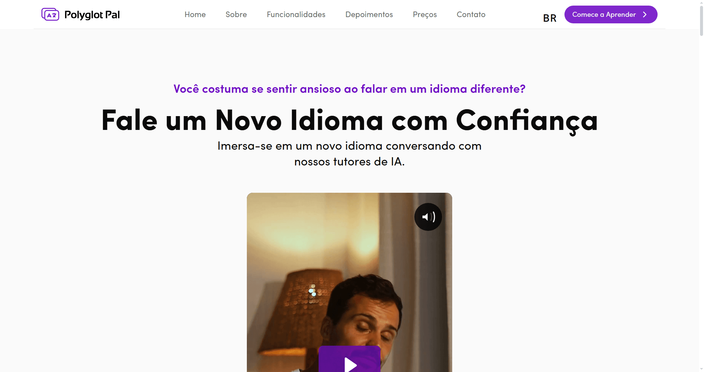704x372 pixels.
Task: Click the Comece a Aprender button
Action: [x=611, y=14]
